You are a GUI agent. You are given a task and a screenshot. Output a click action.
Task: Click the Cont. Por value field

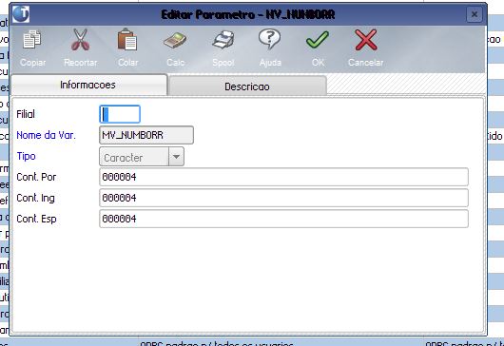[x=283, y=177]
